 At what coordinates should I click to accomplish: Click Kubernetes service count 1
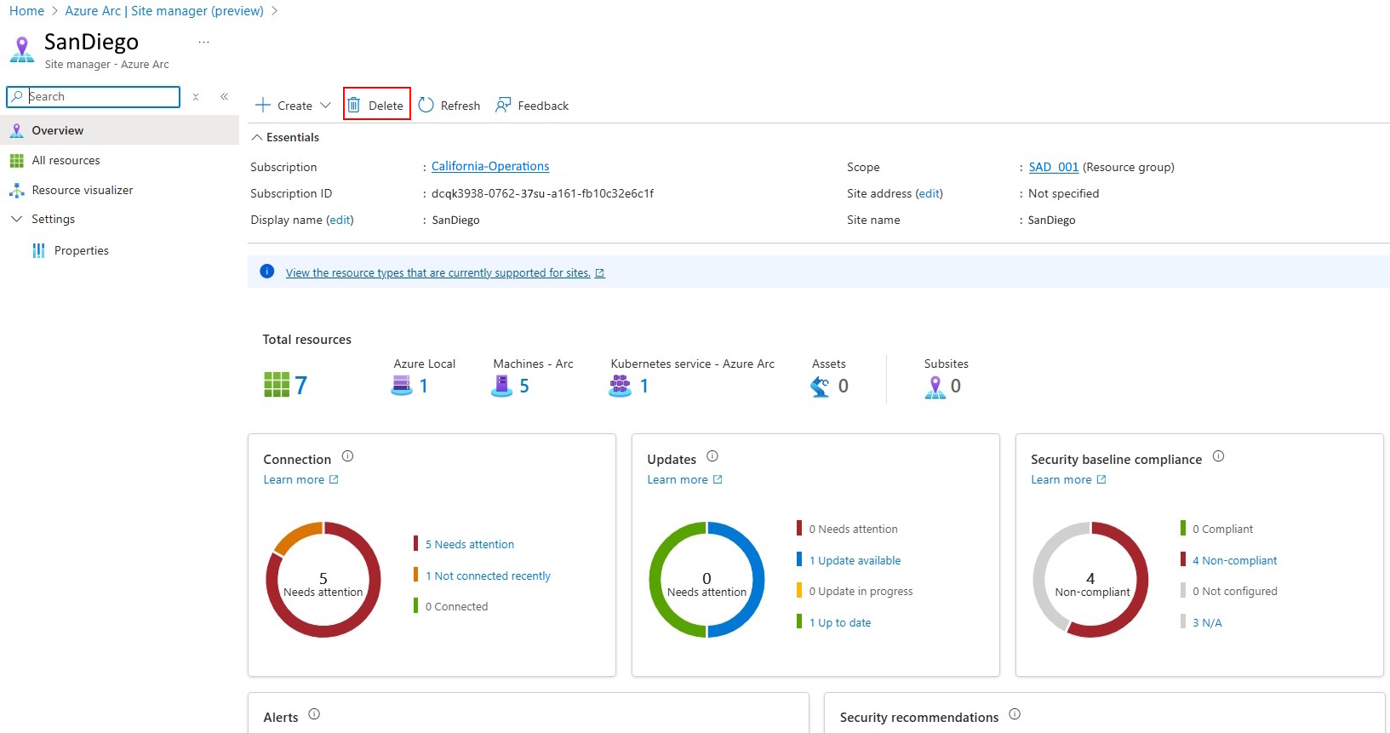click(x=644, y=386)
